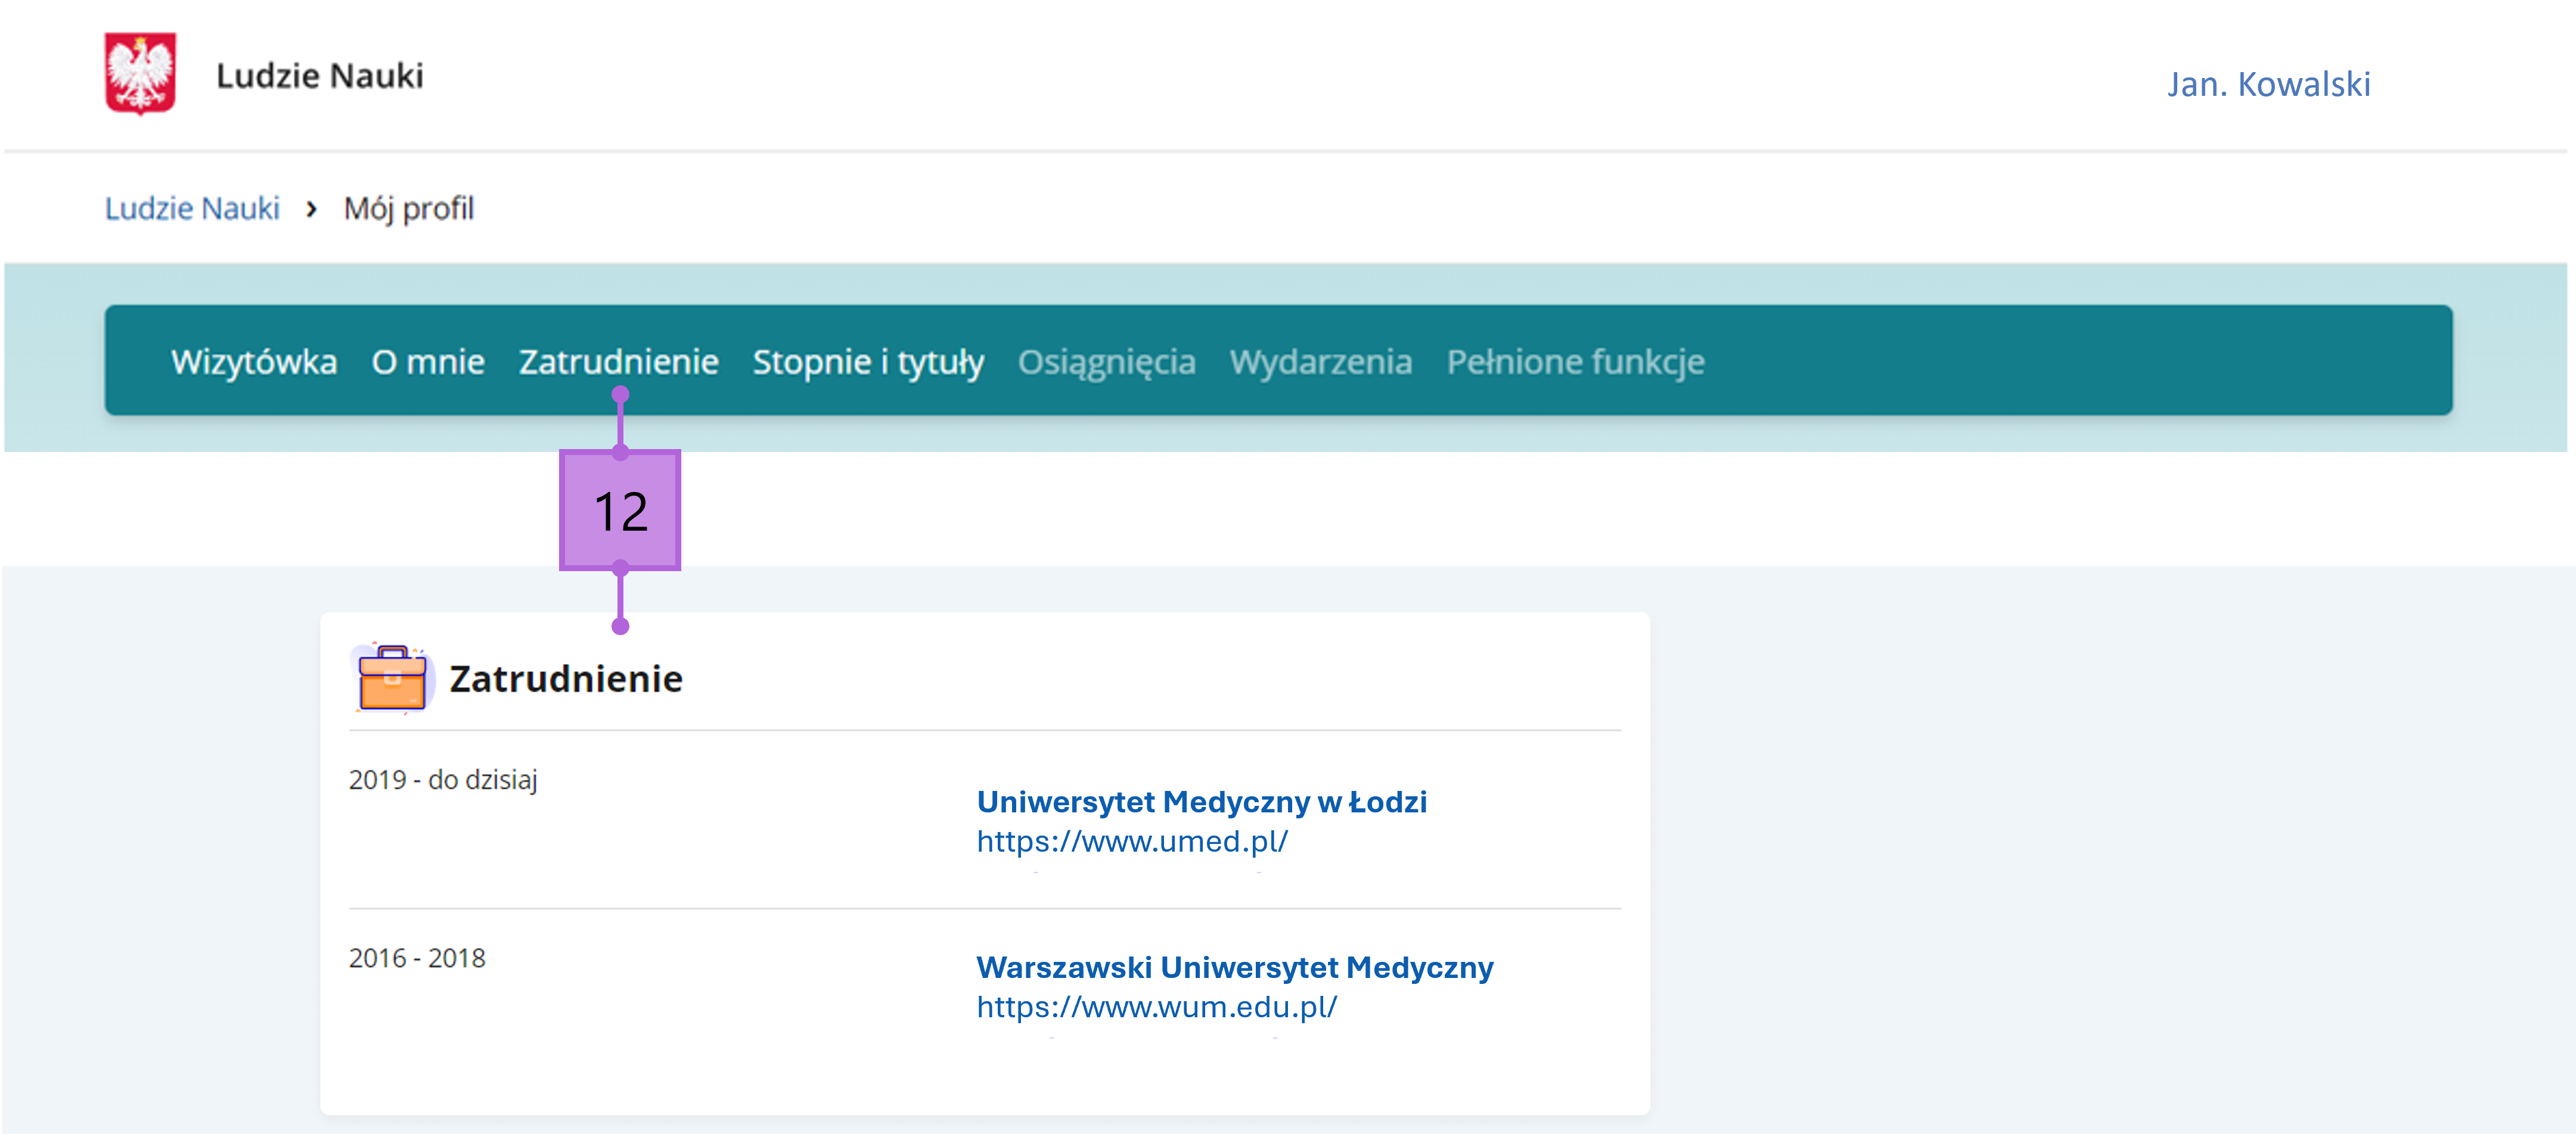Screen dimensions: 2576x1134
Task: Open the Stopnie i tytuły tab
Action: [868, 362]
